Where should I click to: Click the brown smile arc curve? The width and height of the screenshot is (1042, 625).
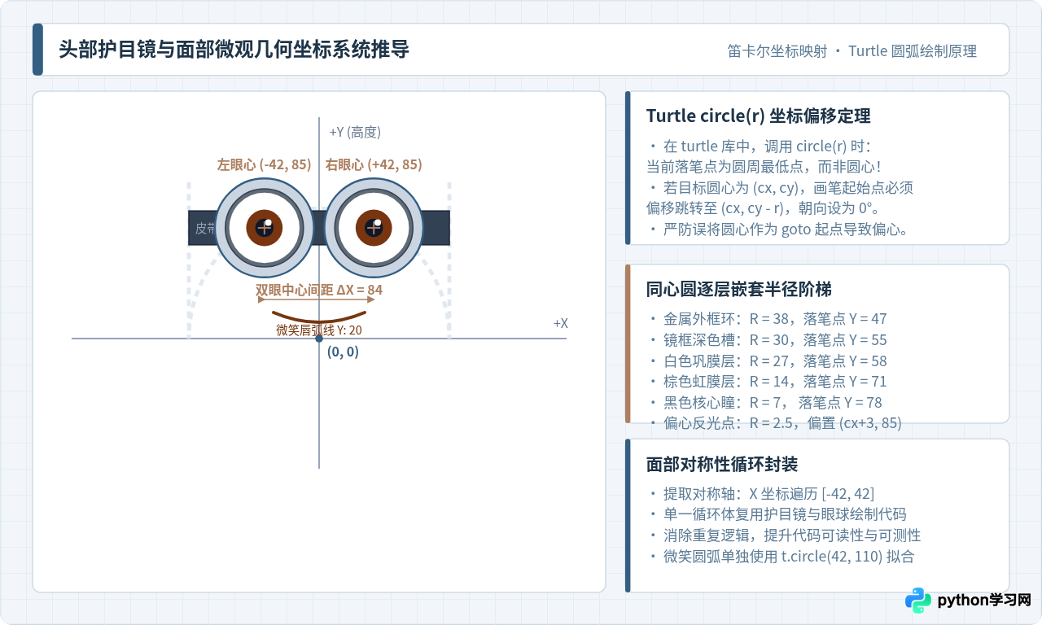[319, 317]
